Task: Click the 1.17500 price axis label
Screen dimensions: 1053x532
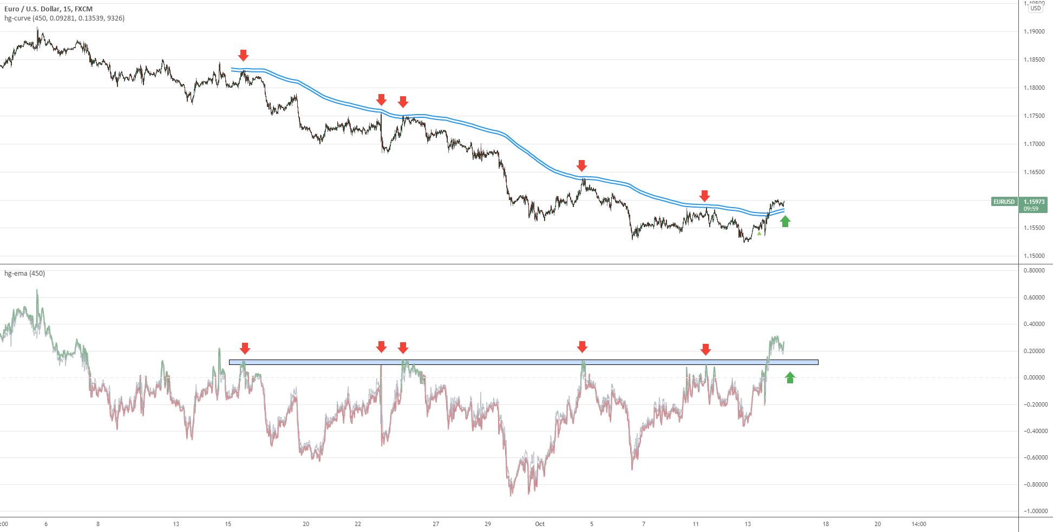Action: coord(1034,116)
